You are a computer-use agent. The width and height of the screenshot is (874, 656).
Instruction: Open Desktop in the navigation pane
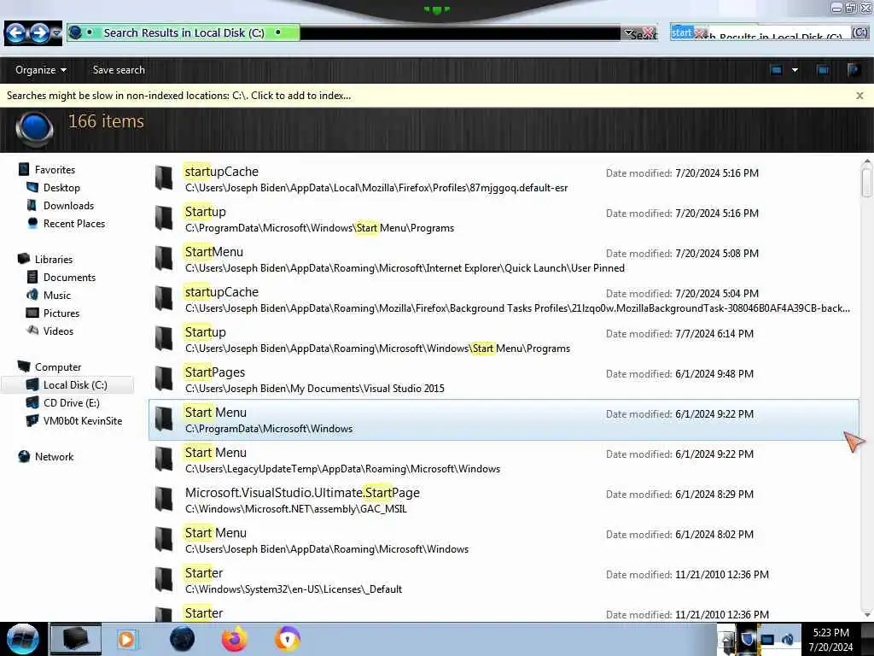(x=61, y=187)
